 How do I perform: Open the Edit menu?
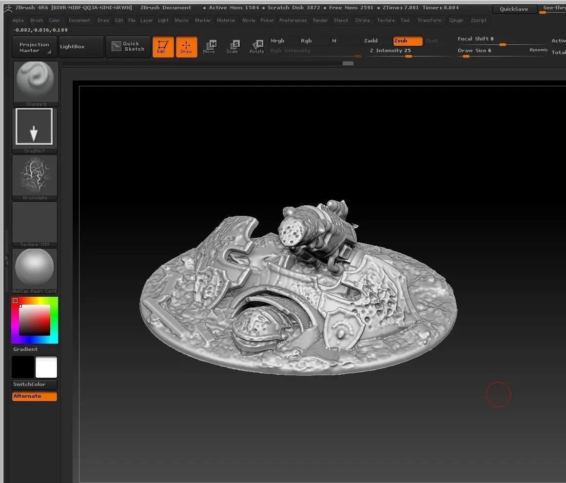[x=119, y=20]
